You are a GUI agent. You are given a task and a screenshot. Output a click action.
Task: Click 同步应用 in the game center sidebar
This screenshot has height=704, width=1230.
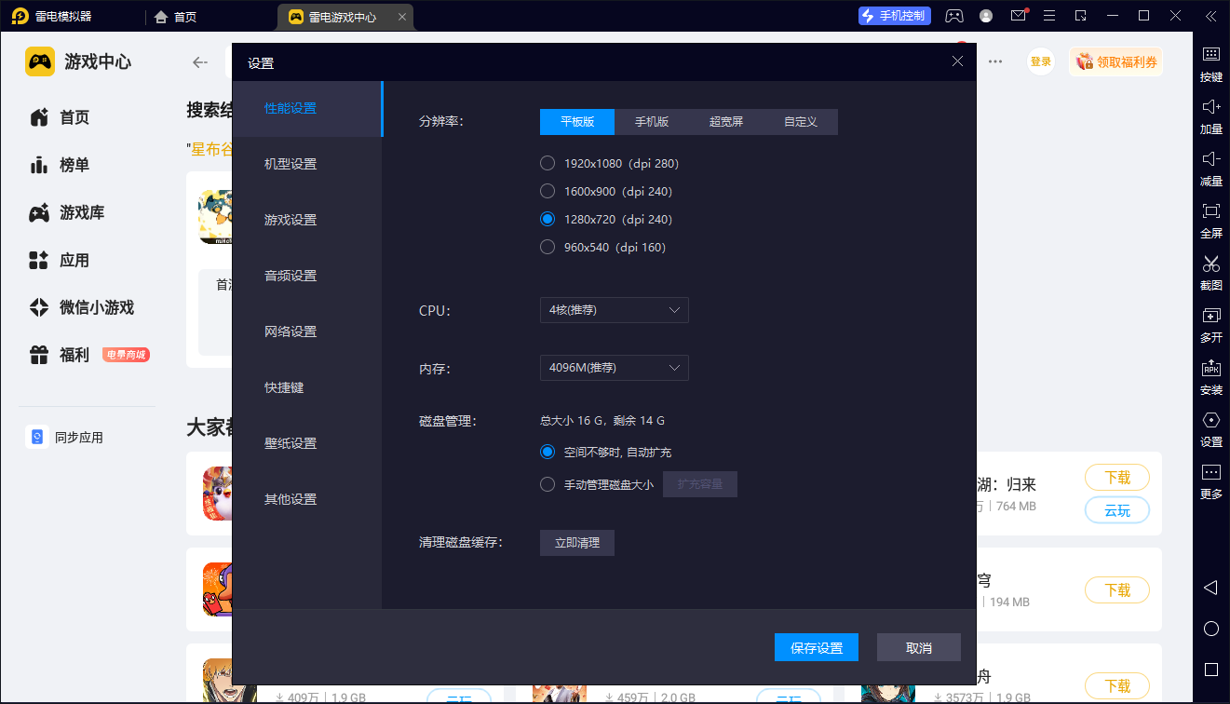point(65,438)
